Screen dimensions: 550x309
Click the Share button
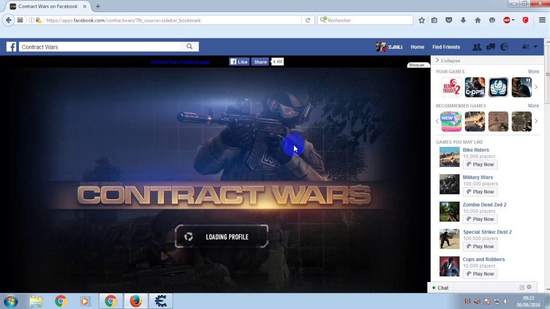(260, 62)
